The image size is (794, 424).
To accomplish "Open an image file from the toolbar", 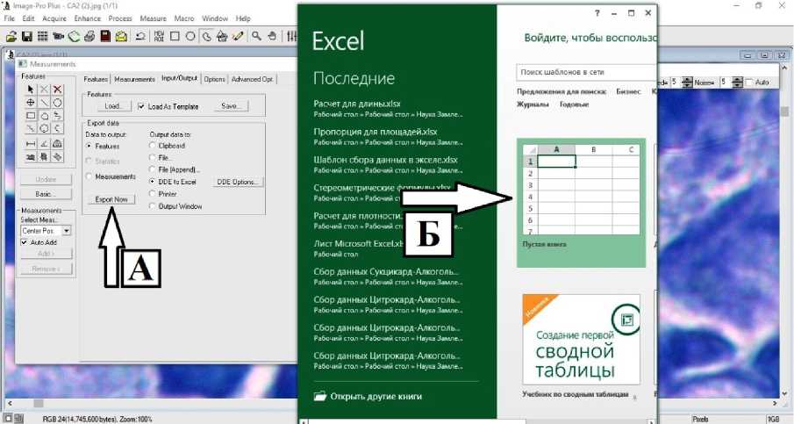I will (11, 36).
